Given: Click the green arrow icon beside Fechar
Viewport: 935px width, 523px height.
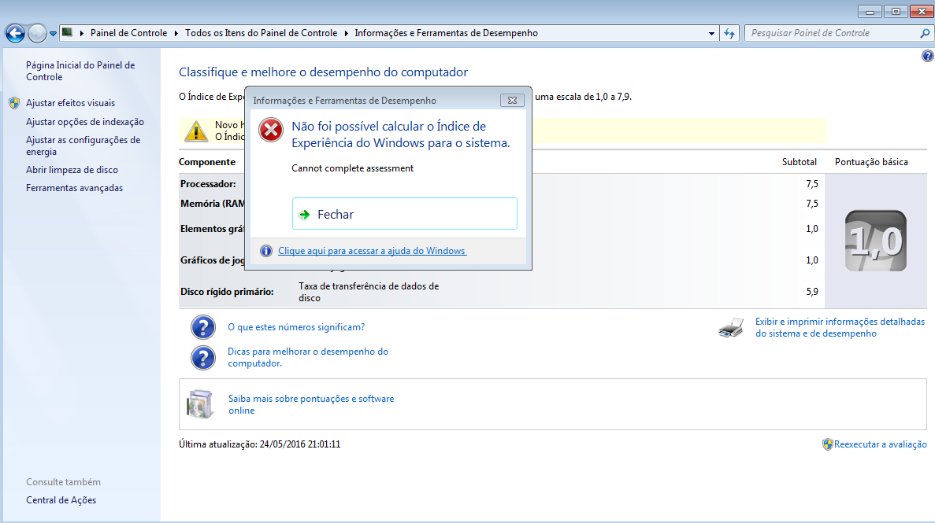Looking at the screenshot, I should click(x=305, y=215).
